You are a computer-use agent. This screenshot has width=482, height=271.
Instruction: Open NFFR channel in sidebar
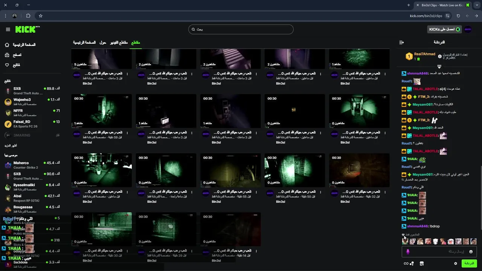32,113
